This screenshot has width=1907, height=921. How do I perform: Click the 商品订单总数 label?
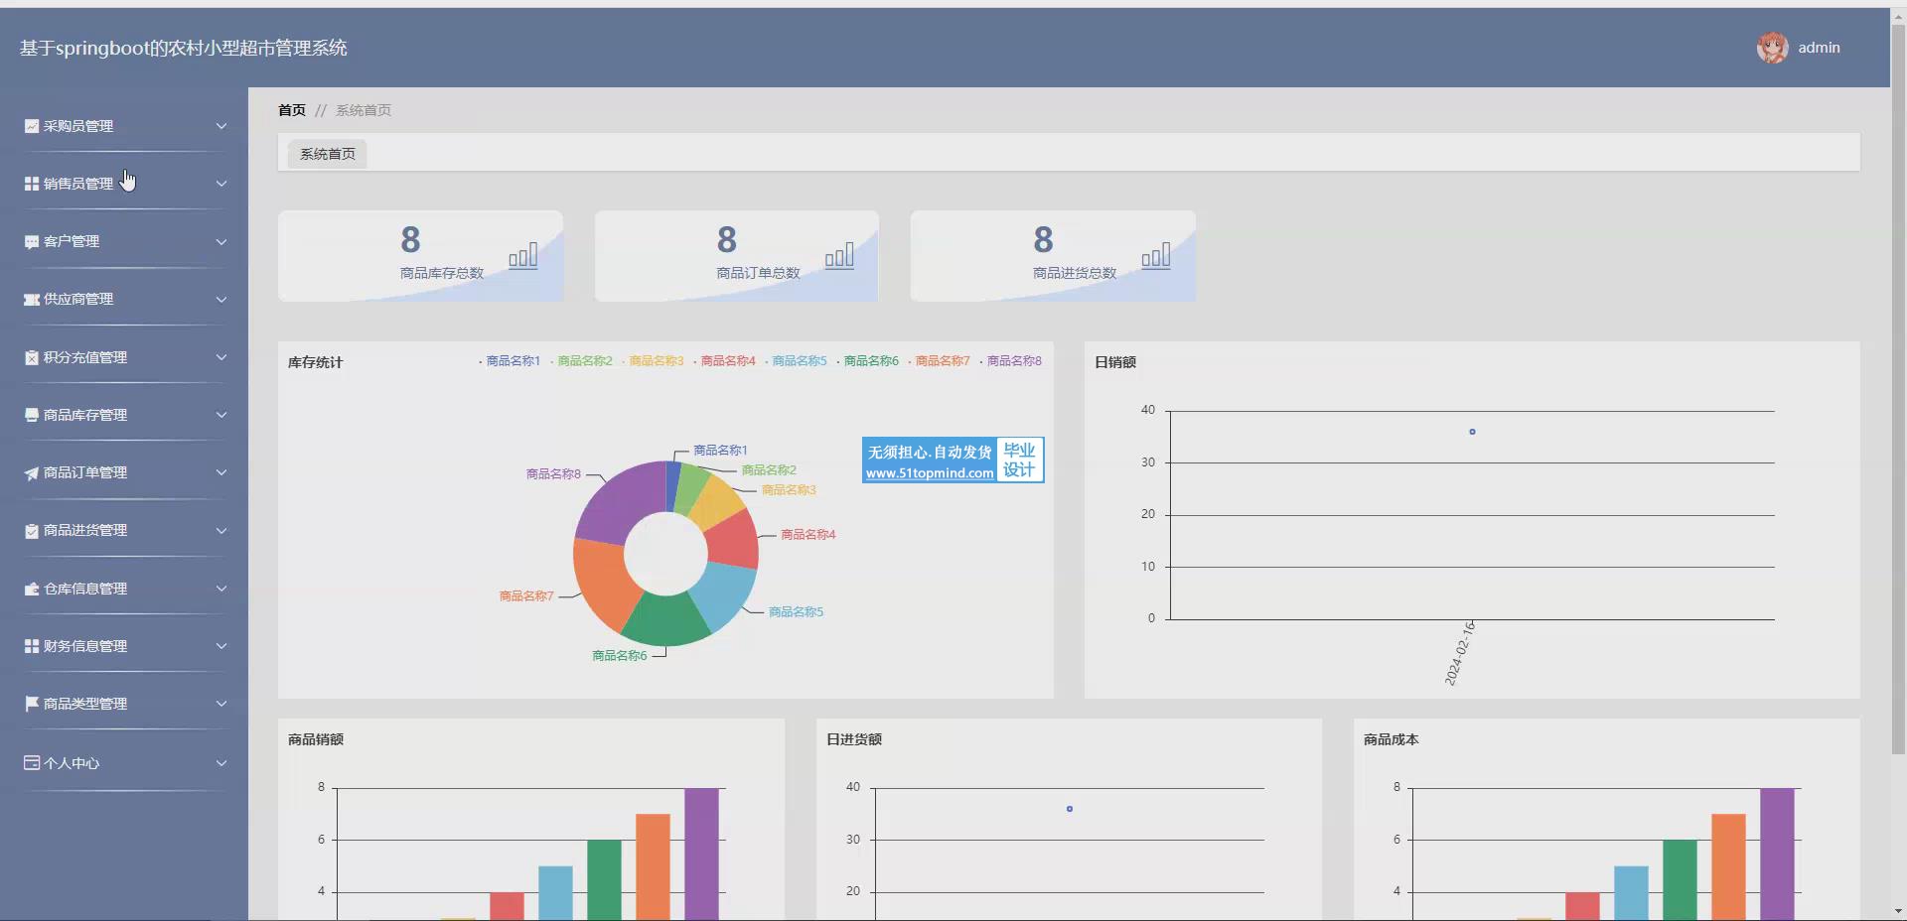click(758, 273)
